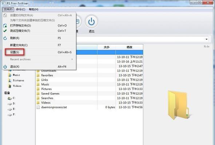
Task: Select 刷新(R) in the File menu
Action: (x=39, y=38)
